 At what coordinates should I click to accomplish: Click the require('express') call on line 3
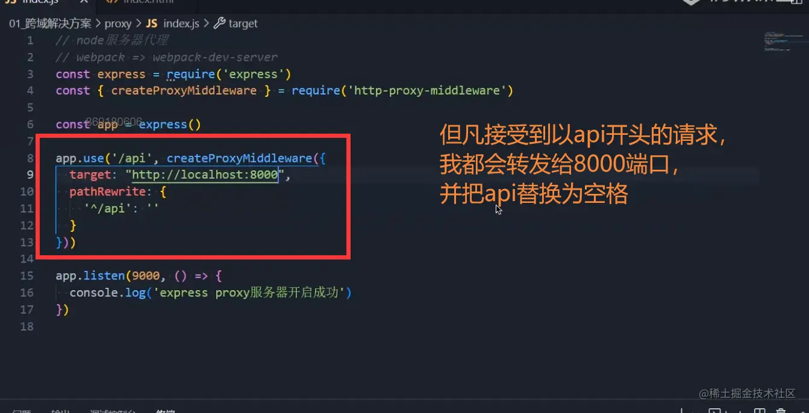(x=229, y=74)
